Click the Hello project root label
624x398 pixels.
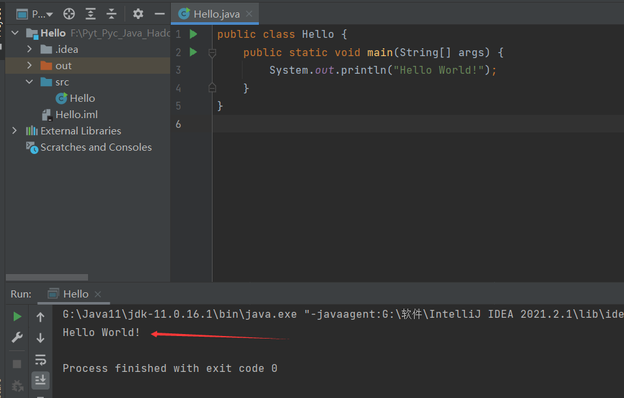tap(53, 33)
